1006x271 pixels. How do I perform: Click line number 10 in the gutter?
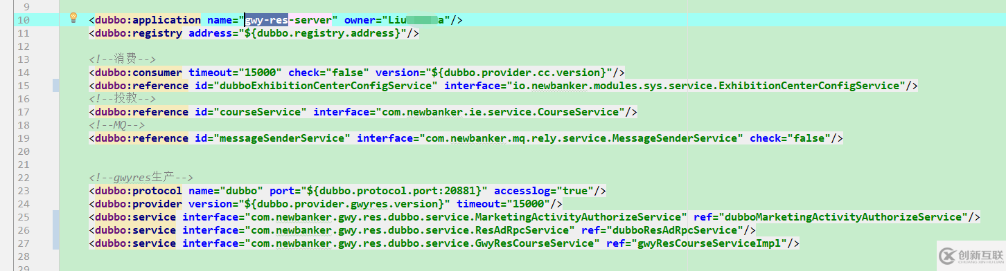[x=24, y=20]
